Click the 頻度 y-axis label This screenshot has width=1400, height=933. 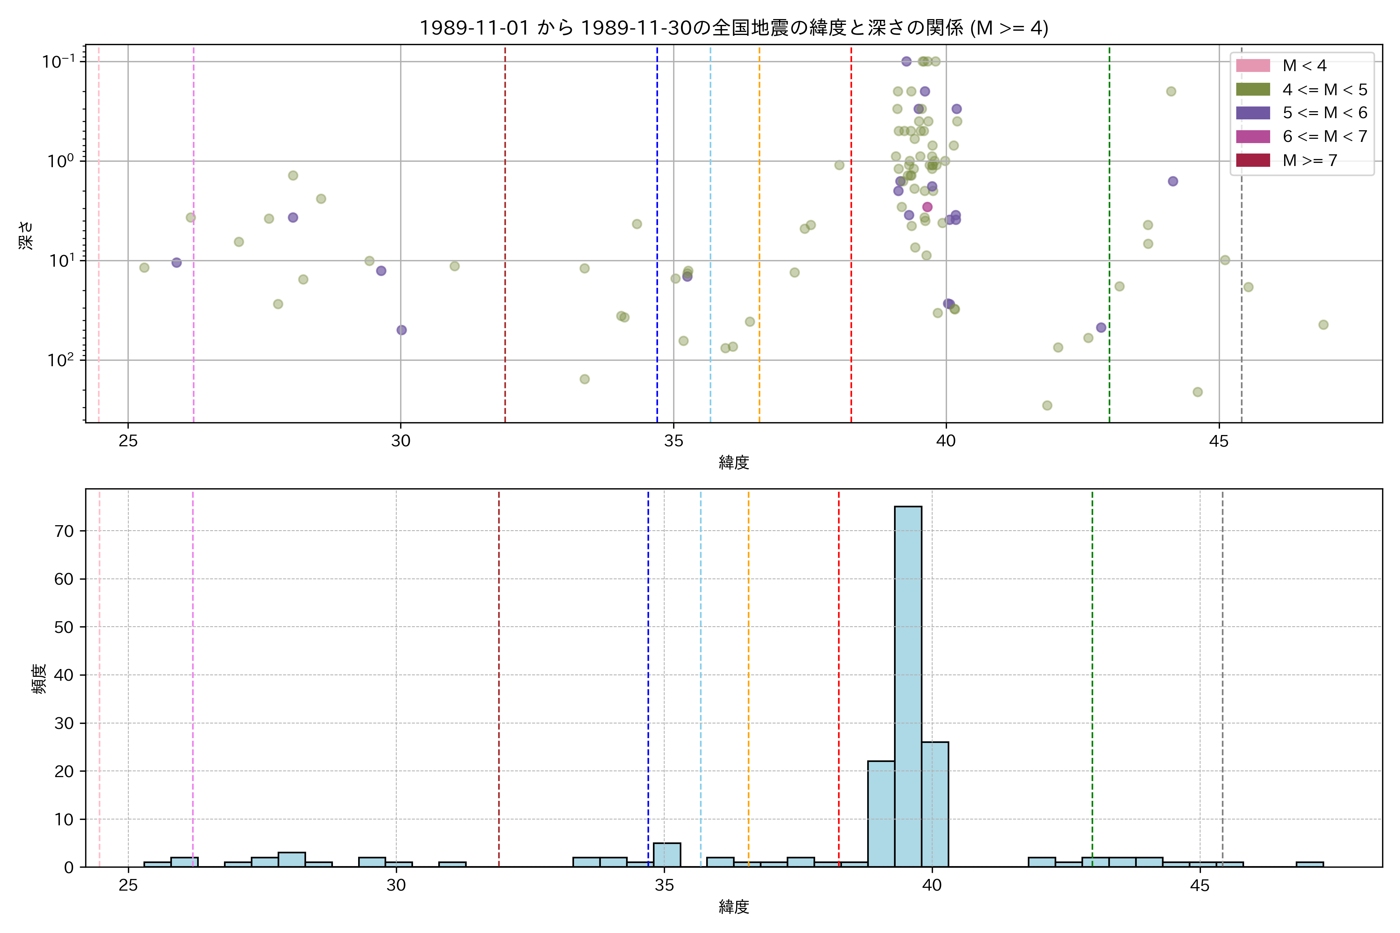tap(38, 678)
